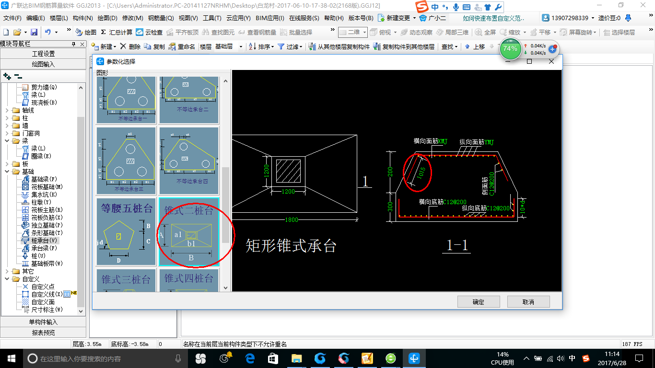
Task: Open 基础层 floor dropdown
Action: (241, 47)
